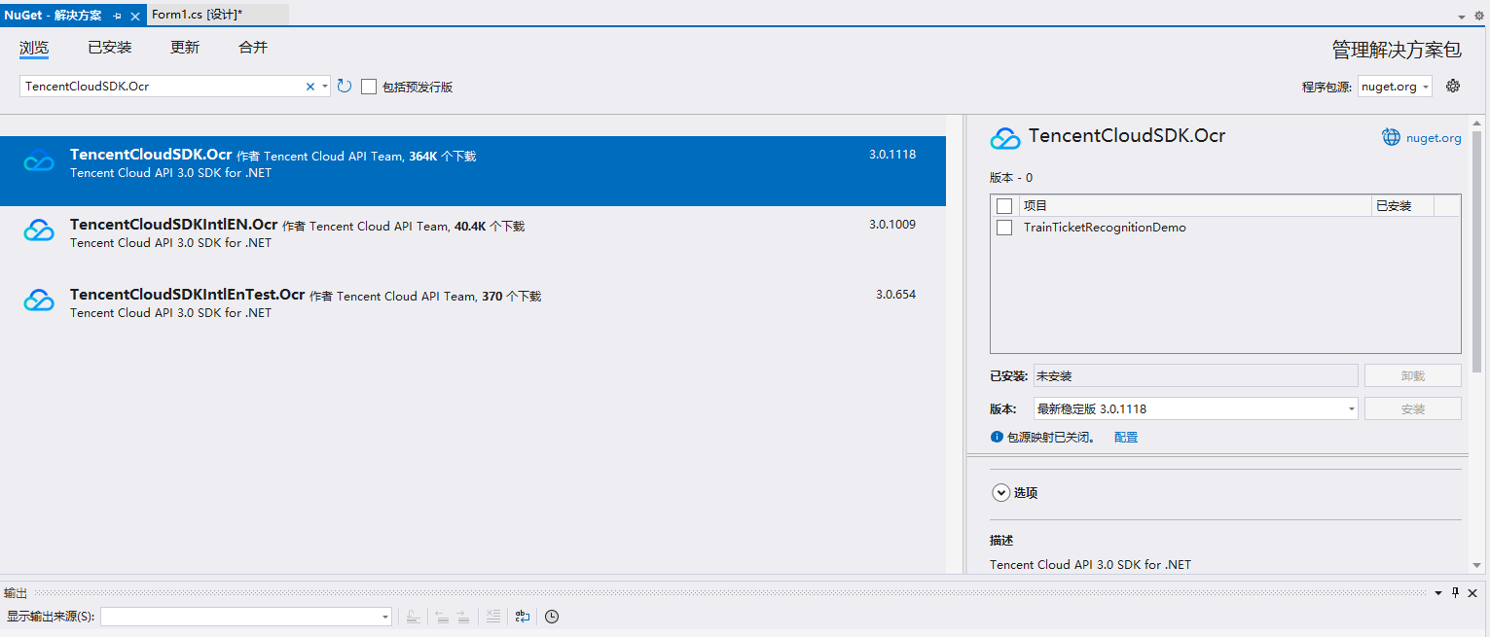Clear the search text with the X icon

point(310,87)
